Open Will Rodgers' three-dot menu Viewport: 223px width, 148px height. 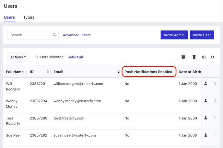coord(215,83)
